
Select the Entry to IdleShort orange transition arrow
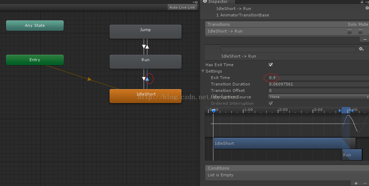[x=89, y=79]
